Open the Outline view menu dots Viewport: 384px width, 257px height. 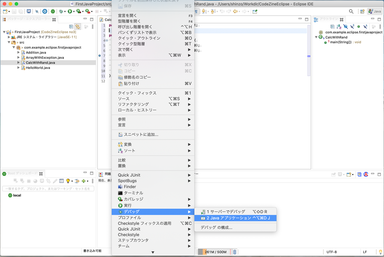pos(380,26)
